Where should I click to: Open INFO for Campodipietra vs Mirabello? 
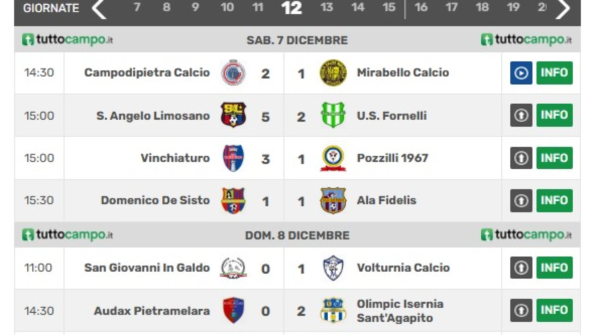554,73
